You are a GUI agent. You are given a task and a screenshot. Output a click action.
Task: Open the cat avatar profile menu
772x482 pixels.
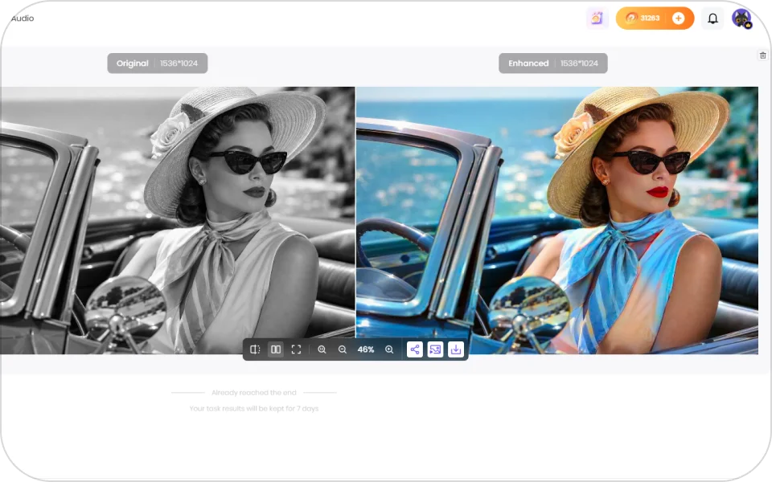coord(741,18)
